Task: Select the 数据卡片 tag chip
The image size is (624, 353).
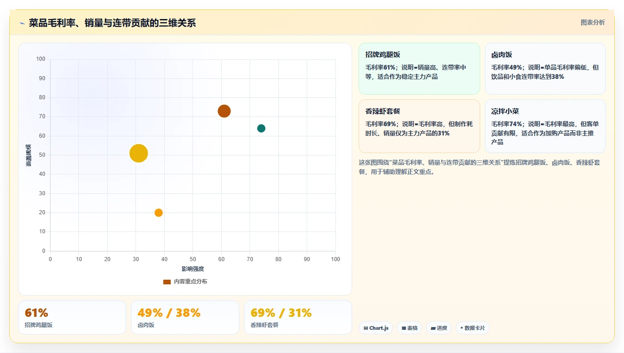Action: (x=472, y=328)
